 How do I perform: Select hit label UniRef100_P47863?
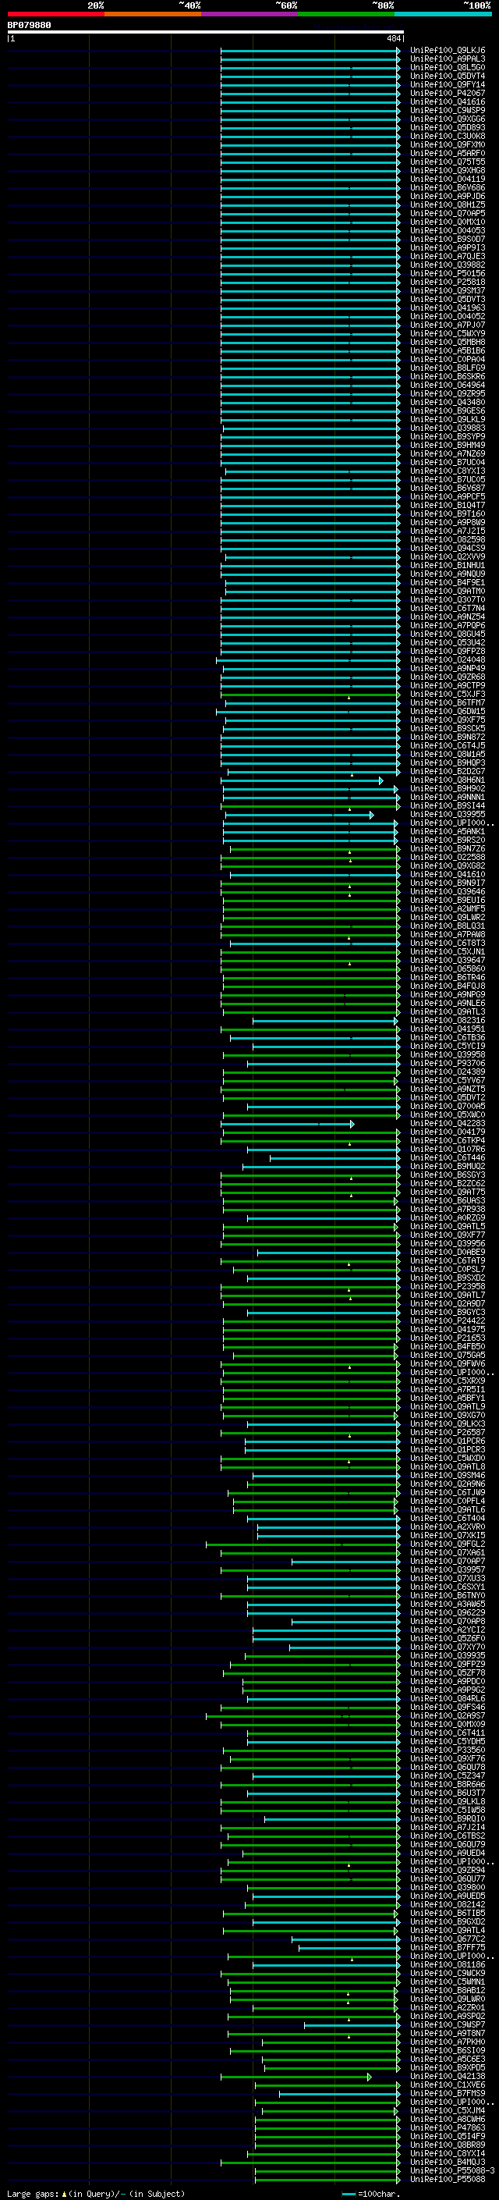pos(448,2127)
